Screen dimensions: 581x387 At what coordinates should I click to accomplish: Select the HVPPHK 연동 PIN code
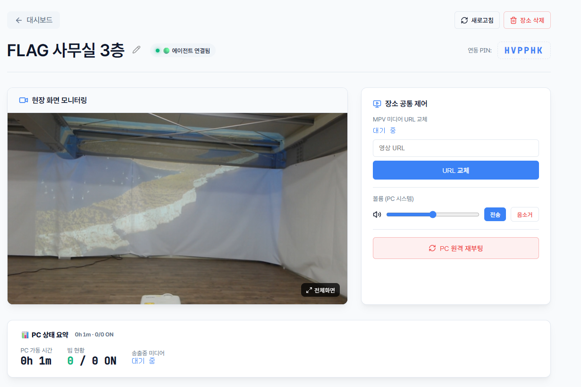(x=524, y=50)
